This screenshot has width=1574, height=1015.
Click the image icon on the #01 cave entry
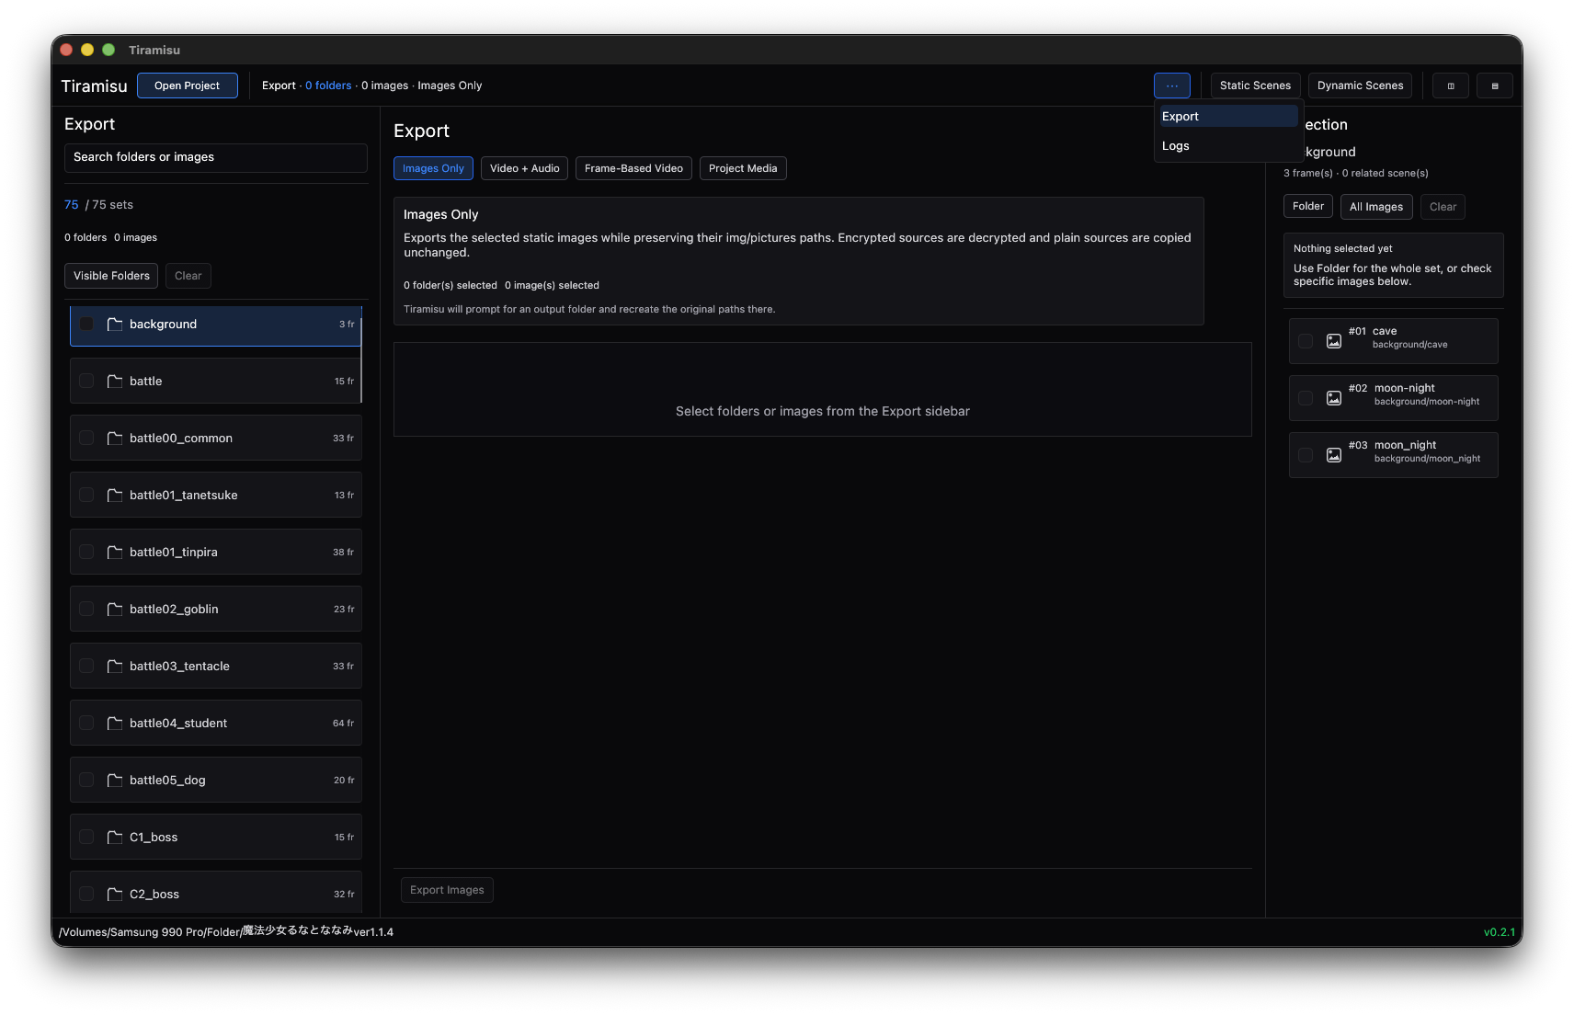click(1334, 340)
